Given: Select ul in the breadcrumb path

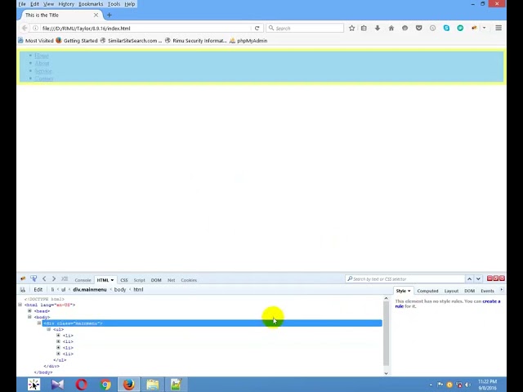Looking at the screenshot, I should click(63, 290).
